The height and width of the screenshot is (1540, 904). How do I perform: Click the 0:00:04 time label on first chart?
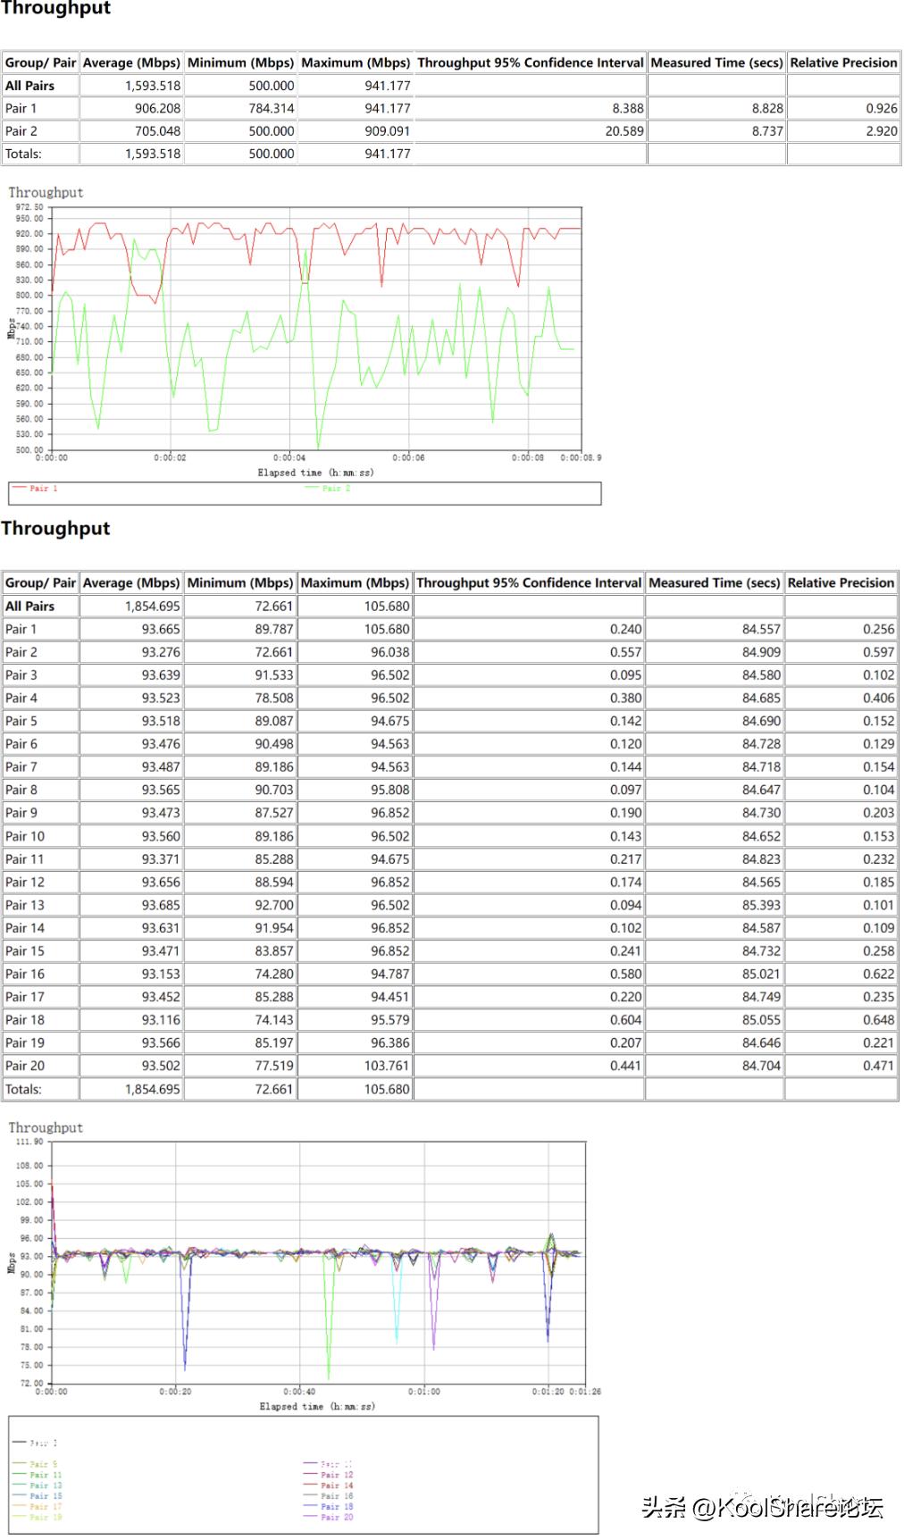[289, 457]
